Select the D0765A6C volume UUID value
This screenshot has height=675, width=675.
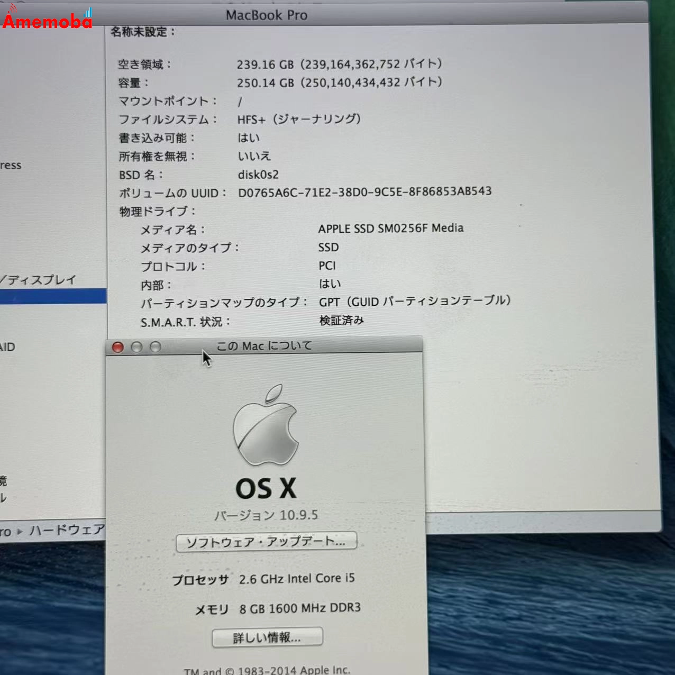[x=365, y=191]
